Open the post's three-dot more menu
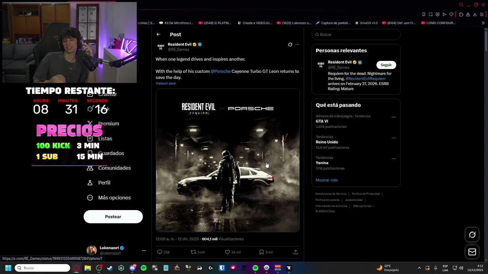488x274 pixels. click(x=297, y=45)
